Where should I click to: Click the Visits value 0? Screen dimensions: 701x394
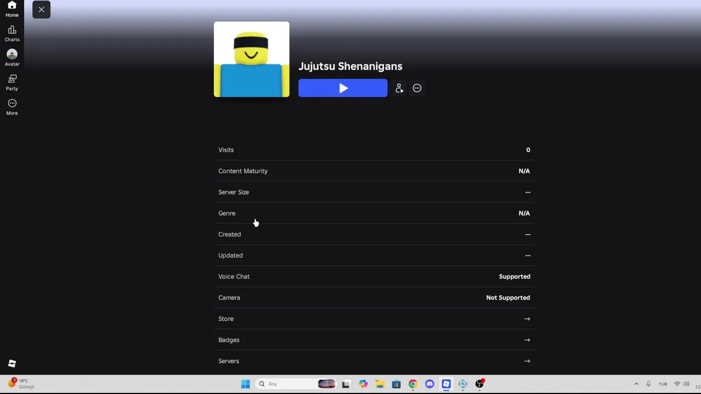click(x=528, y=150)
